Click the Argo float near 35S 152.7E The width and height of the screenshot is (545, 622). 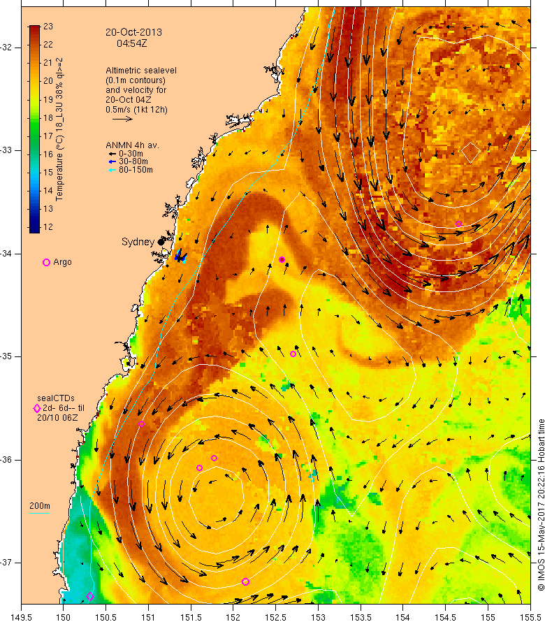[x=293, y=354]
